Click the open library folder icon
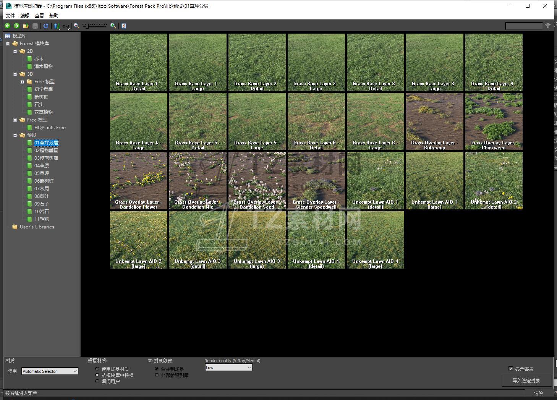Viewport: 557px width, 400px height. point(26,26)
